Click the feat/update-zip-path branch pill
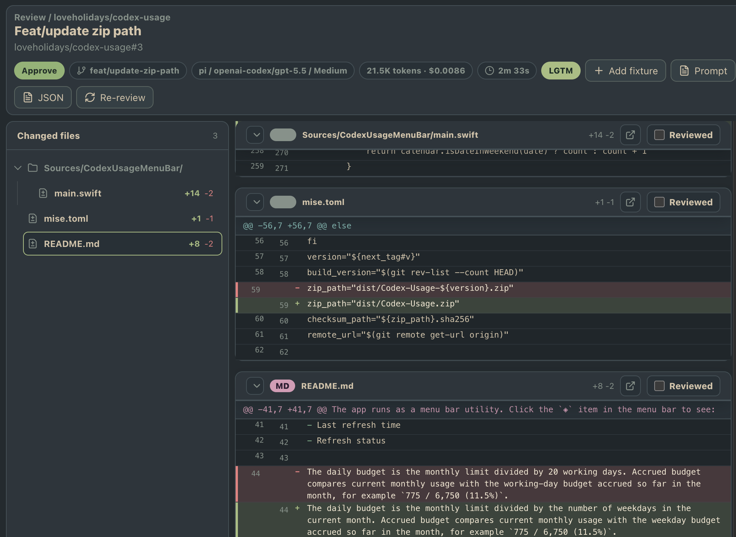Image resolution: width=736 pixels, height=537 pixels. [128, 71]
